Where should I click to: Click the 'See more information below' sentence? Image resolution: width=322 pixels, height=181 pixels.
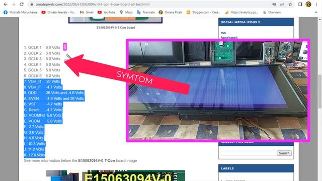(80, 161)
